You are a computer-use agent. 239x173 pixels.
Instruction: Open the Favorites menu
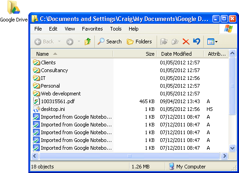[92, 29]
